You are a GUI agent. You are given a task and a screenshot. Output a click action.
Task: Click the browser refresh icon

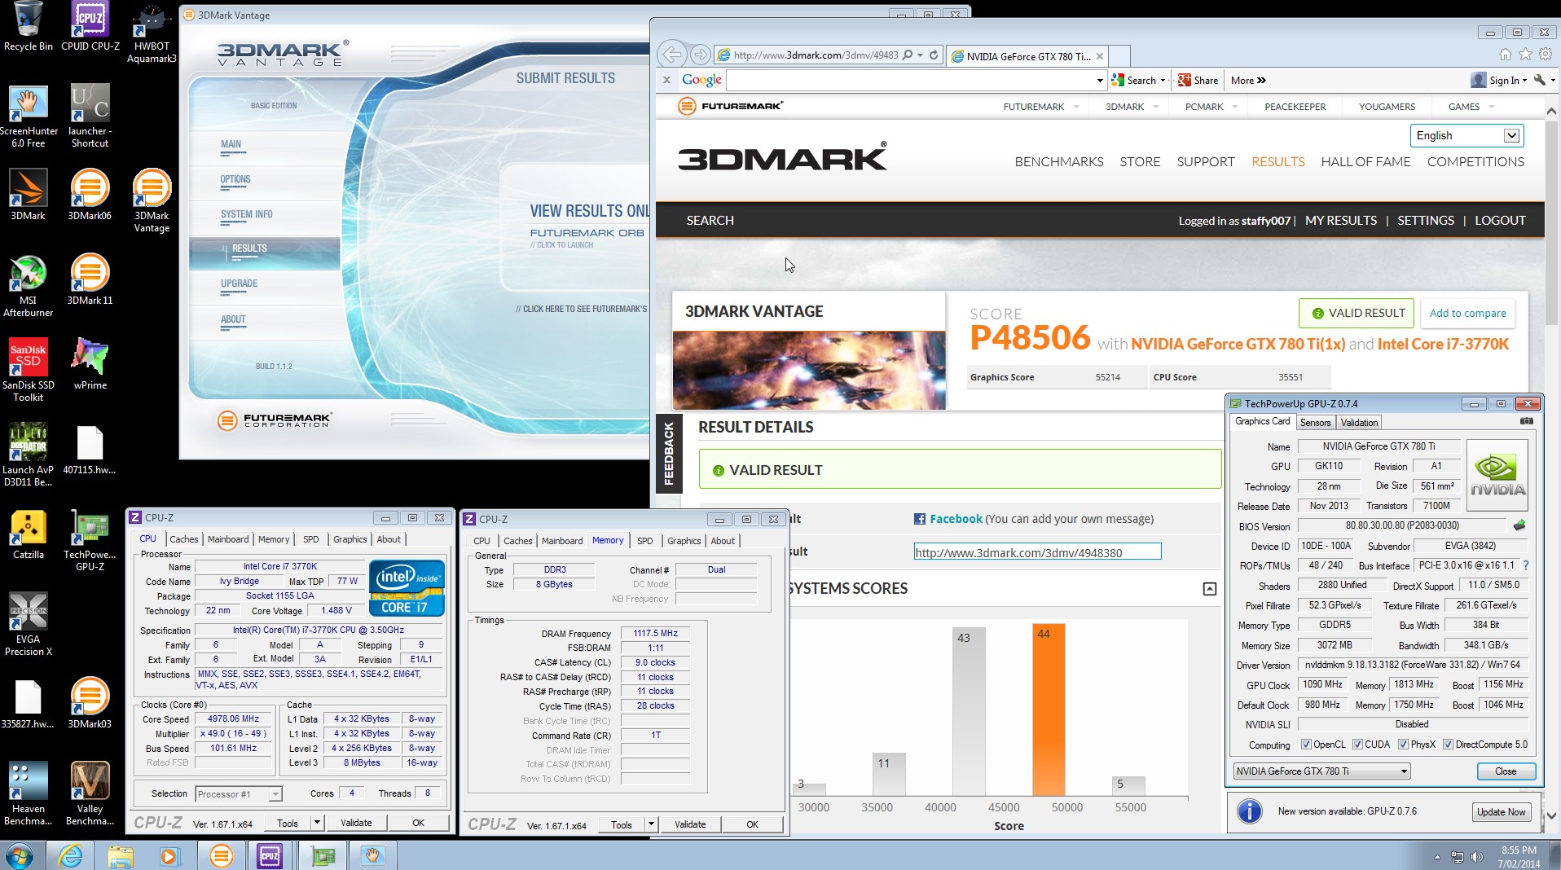coord(934,55)
